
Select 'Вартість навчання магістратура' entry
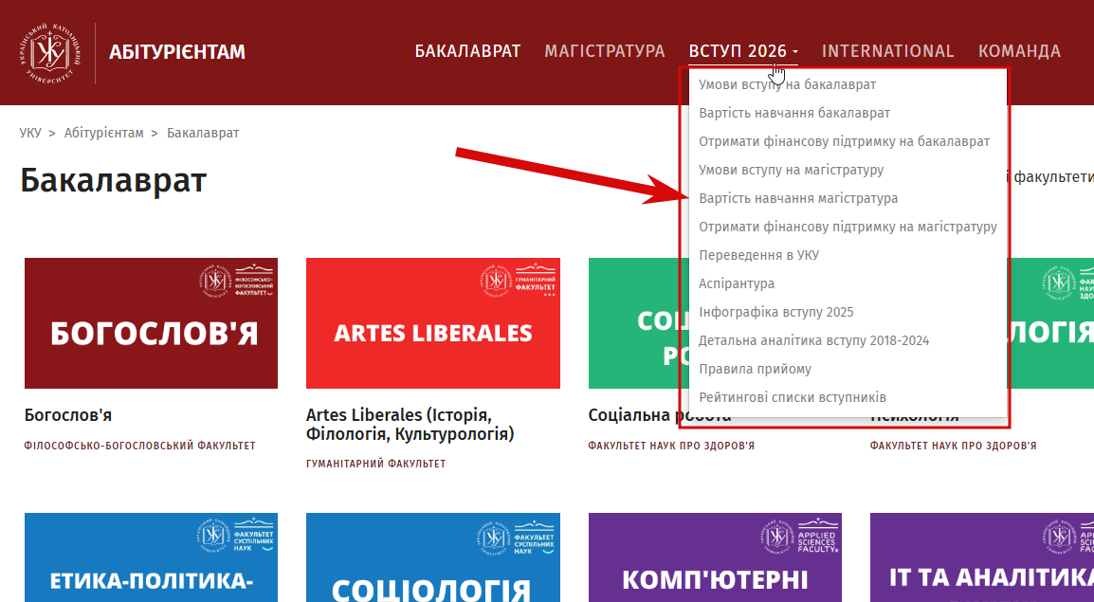tap(798, 199)
